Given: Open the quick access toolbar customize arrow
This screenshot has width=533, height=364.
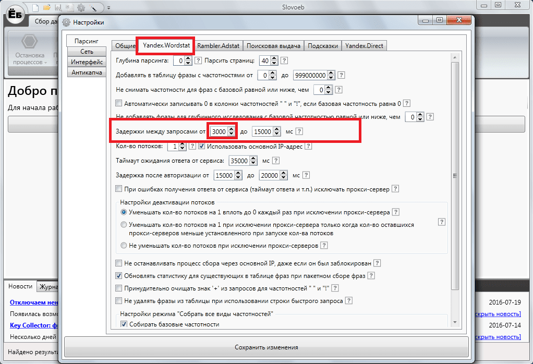Looking at the screenshot, I should click(x=108, y=7).
